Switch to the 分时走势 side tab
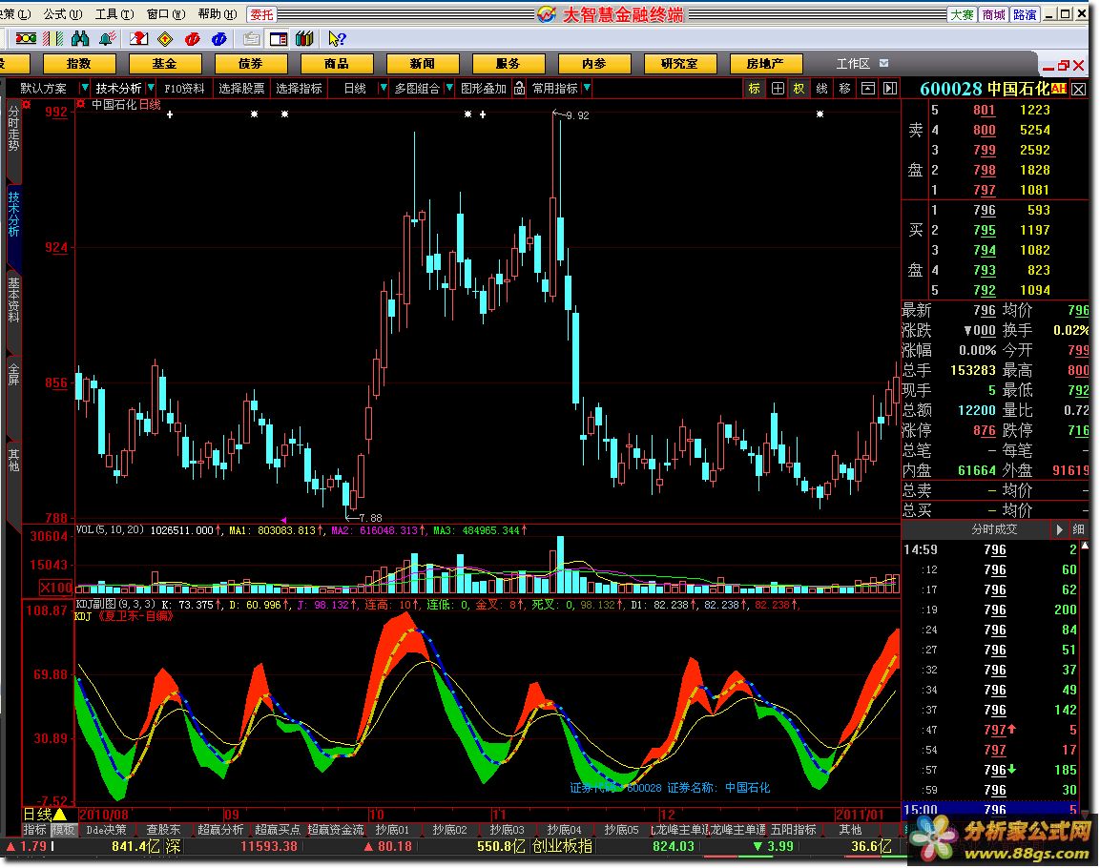1100x868 pixels. (13, 128)
